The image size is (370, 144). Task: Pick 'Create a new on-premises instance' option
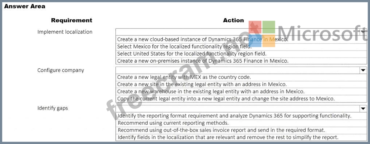(x=203, y=61)
